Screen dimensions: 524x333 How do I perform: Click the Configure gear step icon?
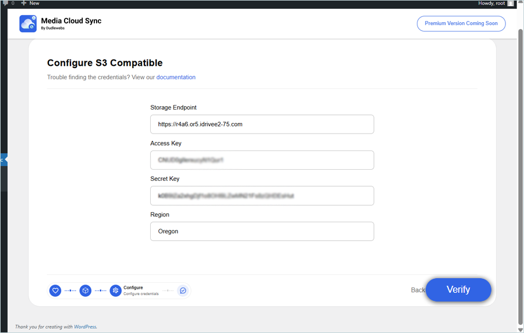click(x=115, y=290)
